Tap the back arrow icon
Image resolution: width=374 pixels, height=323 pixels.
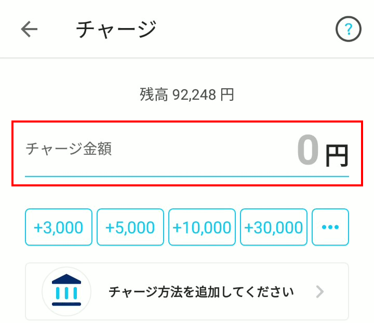coord(30,30)
